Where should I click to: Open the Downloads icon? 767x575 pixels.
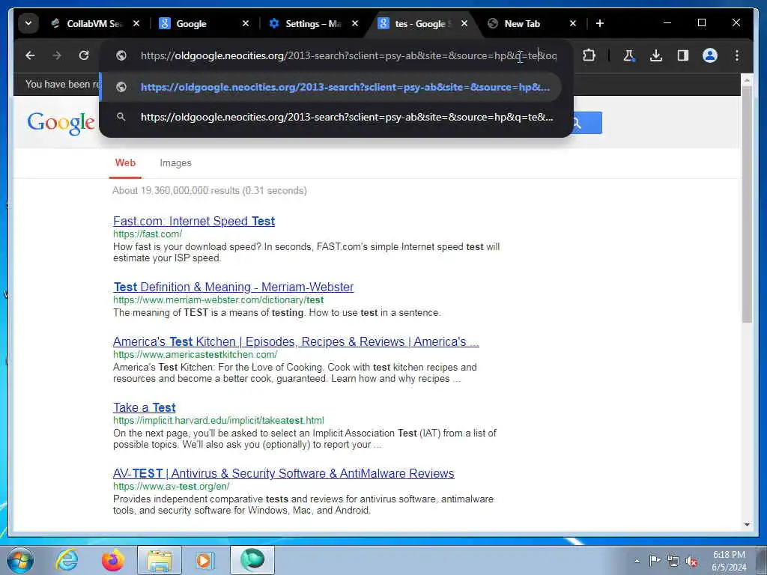coord(656,55)
